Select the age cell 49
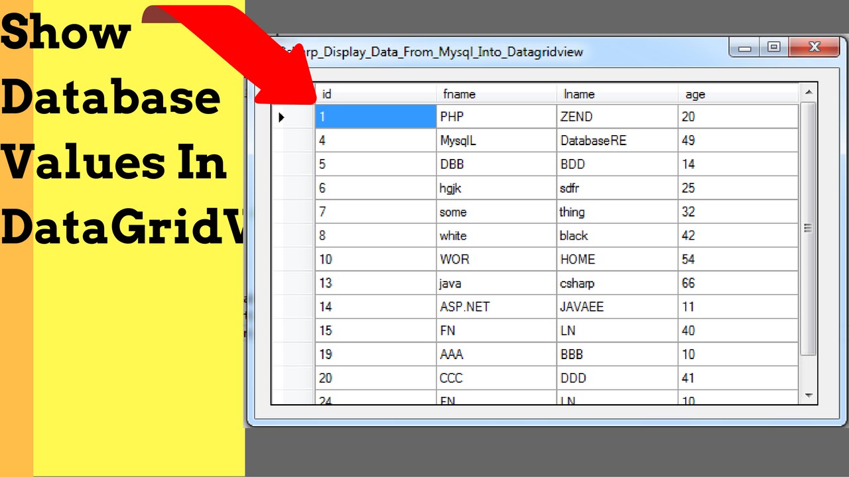 [738, 140]
